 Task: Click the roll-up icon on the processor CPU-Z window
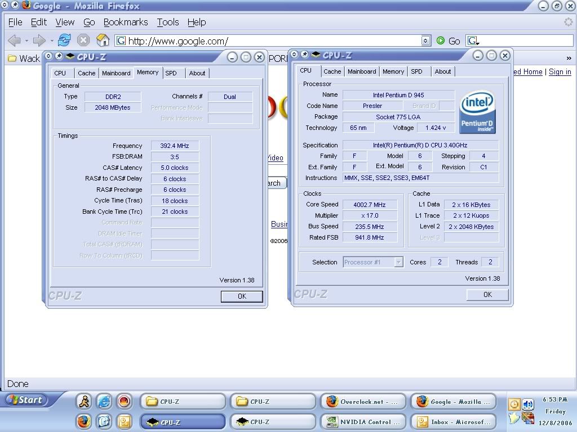(294, 55)
